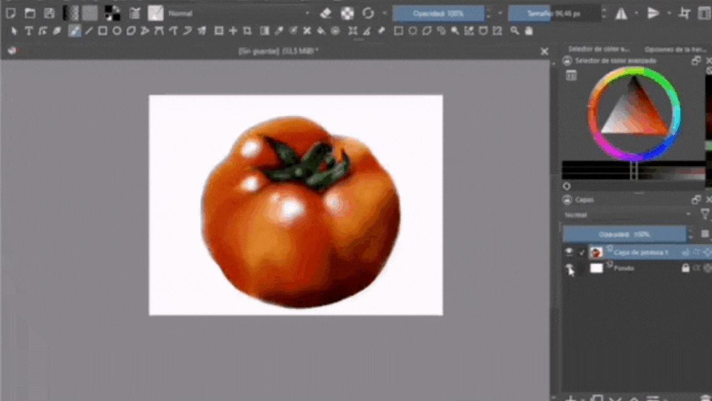Expand the layer filter funnel dropdown

[x=705, y=215]
